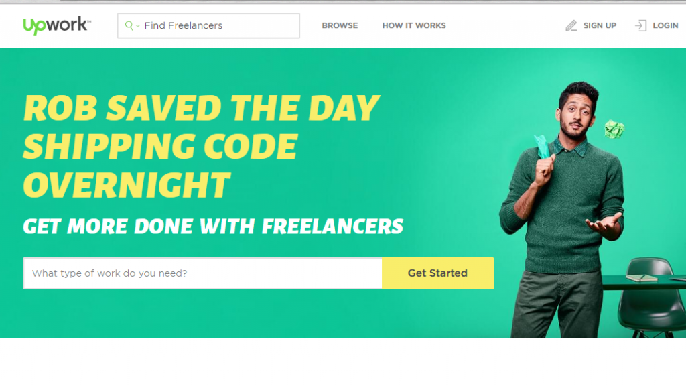Click the Login door-arrow icon
The width and height of the screenshot is (686, 386).
pos(640,26)
